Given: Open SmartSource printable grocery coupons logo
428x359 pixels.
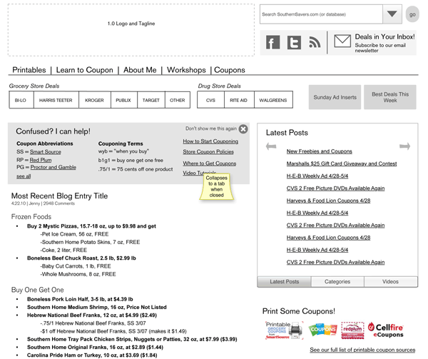Looking at the screenshot, I should (x=284, y=330).
